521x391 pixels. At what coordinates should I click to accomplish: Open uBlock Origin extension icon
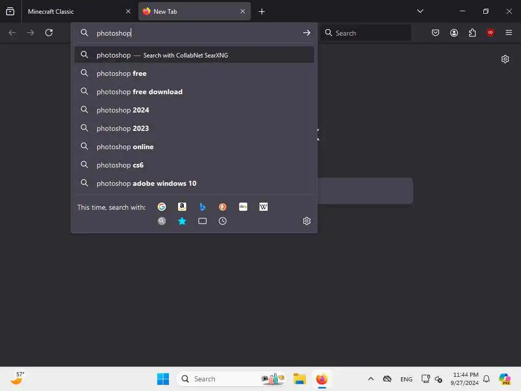pyautogui.click(x=490, y=32)
